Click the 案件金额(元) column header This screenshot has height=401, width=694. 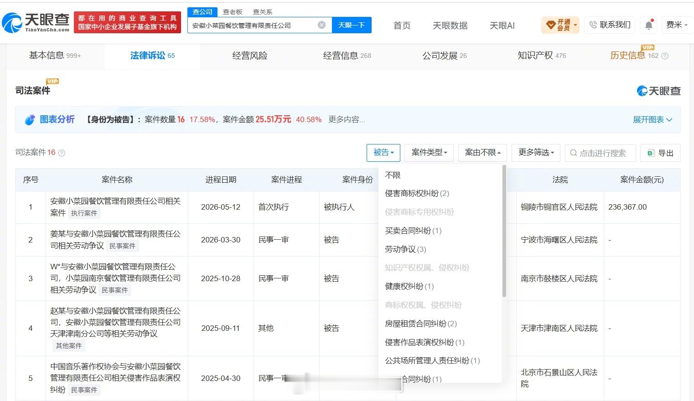(642, 180)
